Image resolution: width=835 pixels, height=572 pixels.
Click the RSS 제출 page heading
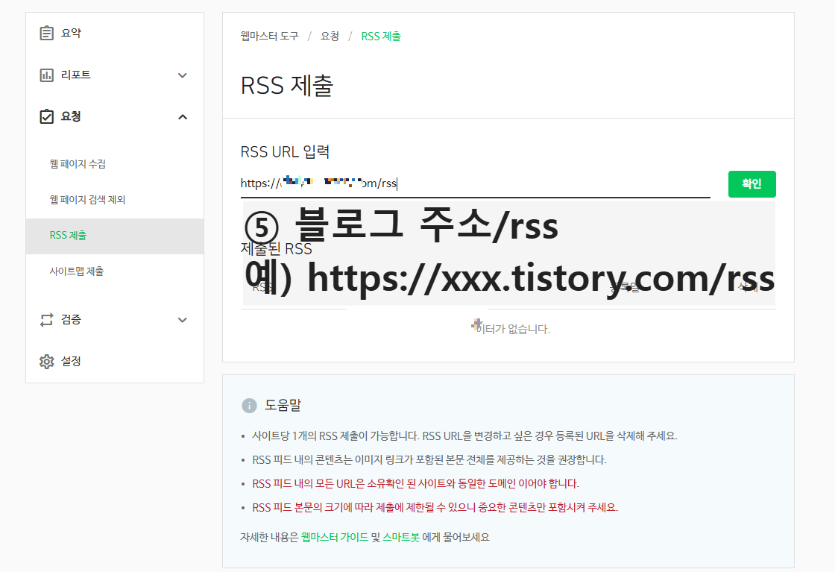click(x=287, y=85)
